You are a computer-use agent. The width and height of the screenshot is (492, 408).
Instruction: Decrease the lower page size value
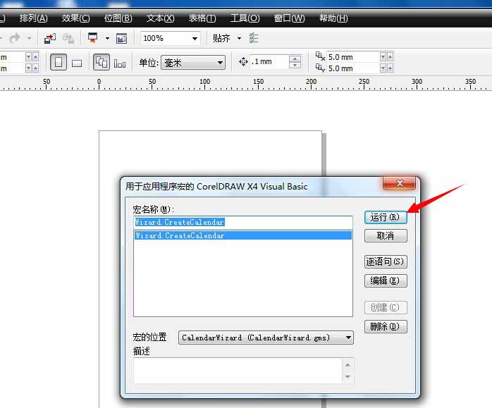pos(28,68)
